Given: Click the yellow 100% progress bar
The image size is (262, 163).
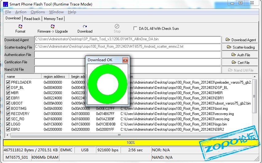Looking at the screenshot, I should pyautogui.click(x=131, y=143).
